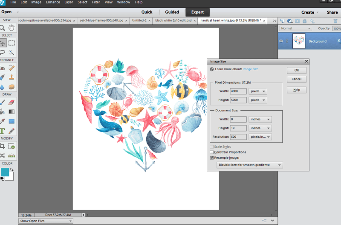Select the Lasso tool
The height and width of the screenshot is (225, 341).
tap(3, 52)
